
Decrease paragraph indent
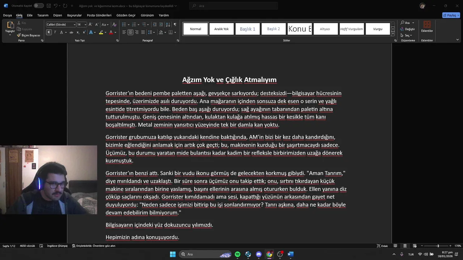[x=155, y=25]
